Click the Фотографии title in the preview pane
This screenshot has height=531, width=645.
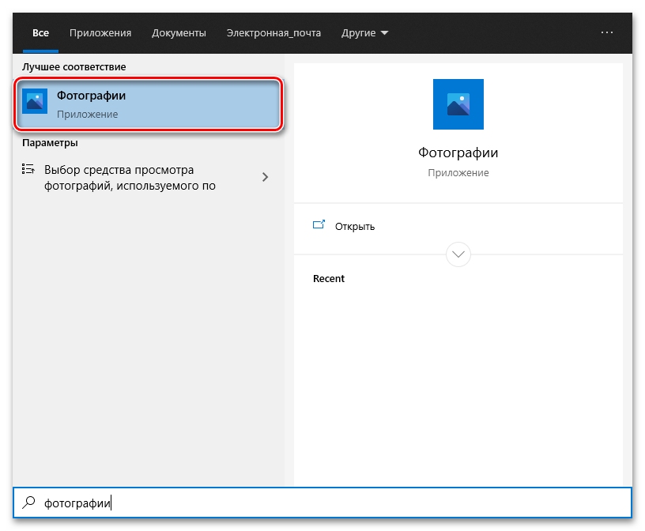458,153
